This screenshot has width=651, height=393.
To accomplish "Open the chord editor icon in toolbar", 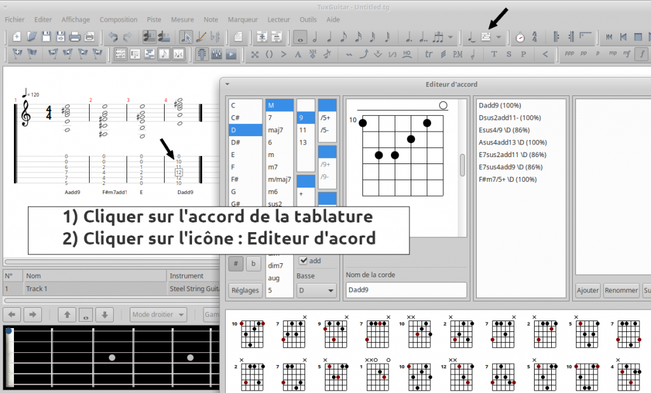I will coord(486,38).
